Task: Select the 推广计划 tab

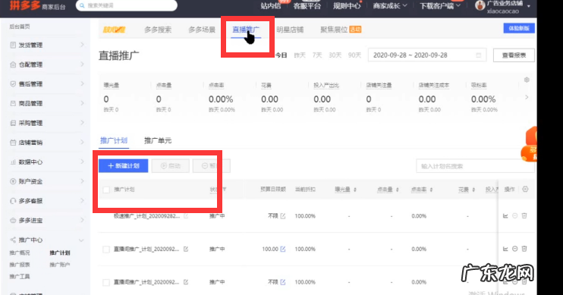Action: pyautogui.click(x=114, y=140)
